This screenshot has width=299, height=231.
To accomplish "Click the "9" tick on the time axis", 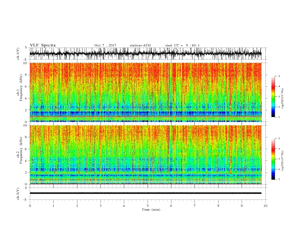I will point(242,206).
